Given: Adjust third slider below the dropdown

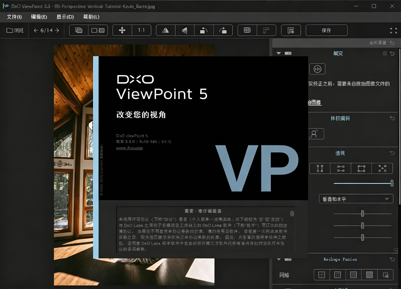Looking at the screenshot, I should [x=363, y=237].
